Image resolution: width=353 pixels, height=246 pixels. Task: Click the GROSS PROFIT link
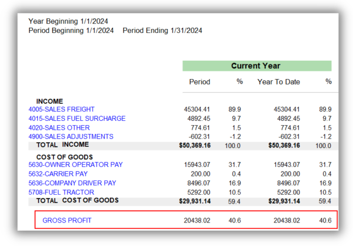tap(67, 220)
